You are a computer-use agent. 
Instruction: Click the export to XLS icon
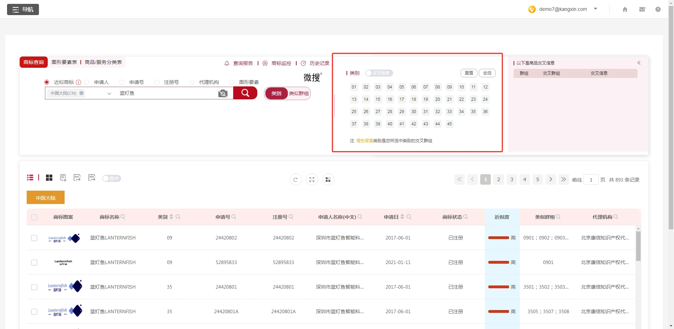[92, 178]
